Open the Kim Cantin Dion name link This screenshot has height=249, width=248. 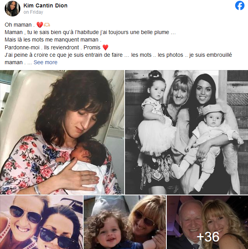(45, 5)
